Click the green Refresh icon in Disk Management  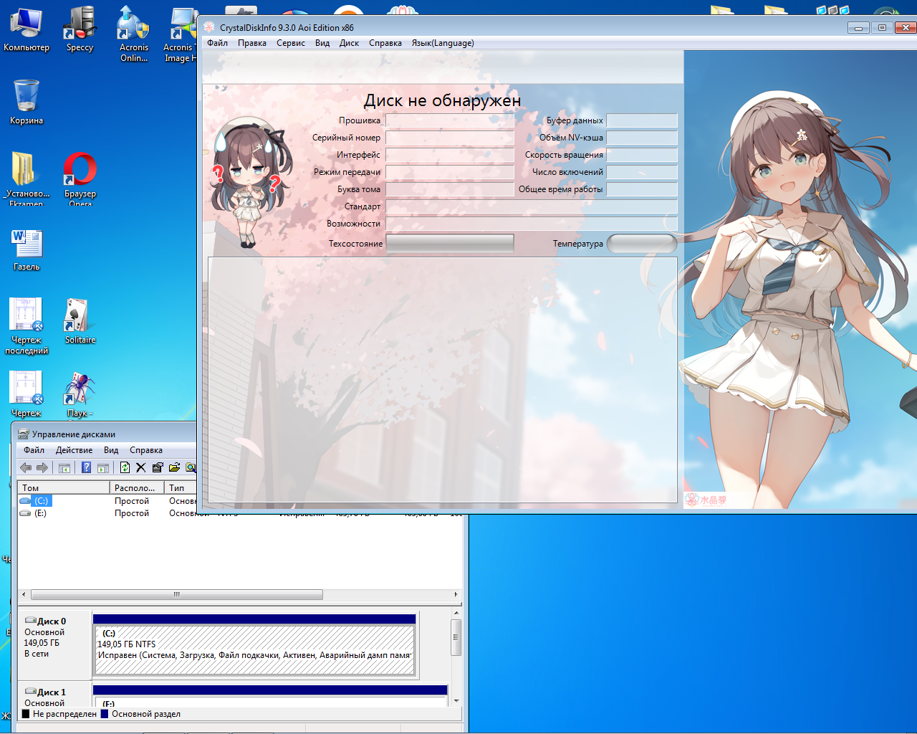(125, 468)
